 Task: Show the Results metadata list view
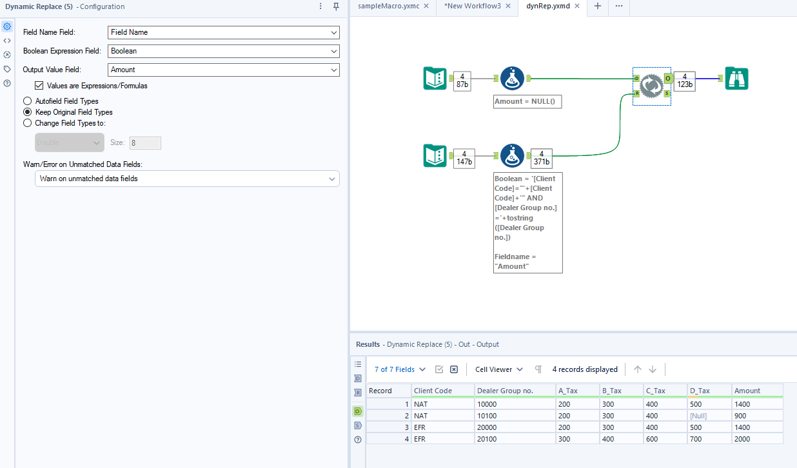[358, 364]
